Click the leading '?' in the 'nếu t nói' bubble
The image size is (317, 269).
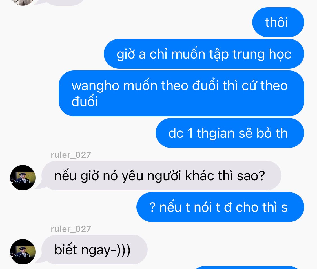pos(152,207)
